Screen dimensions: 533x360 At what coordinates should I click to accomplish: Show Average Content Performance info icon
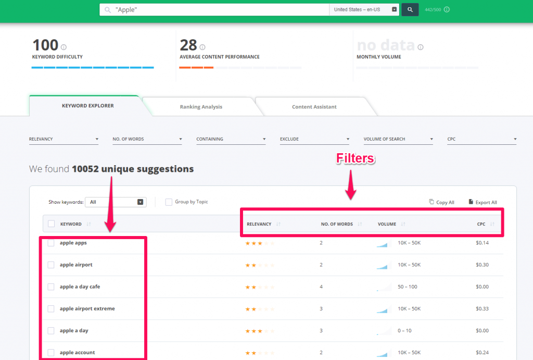click(x=202, y=47)
